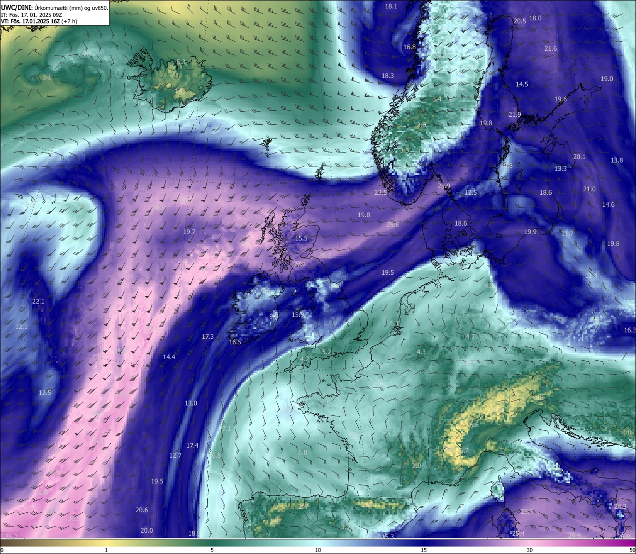The height and width of the screenshot is (554, 636).
Task: Click the 16.8 value off Norway's coast
Action: click(x=409, y=47)
